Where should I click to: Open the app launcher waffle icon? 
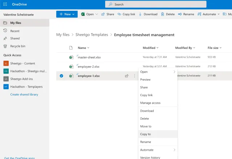(x=5, y=4)
